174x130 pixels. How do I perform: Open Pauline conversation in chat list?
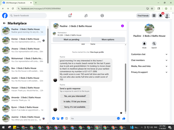pyautogui.click(x=23, y=31)
